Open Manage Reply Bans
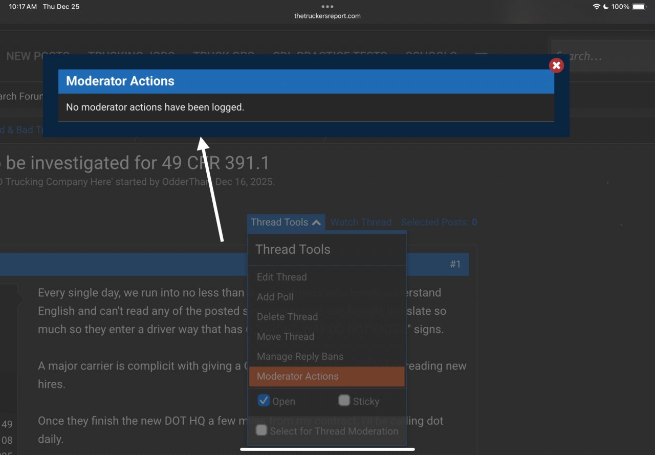The height and width of the screenshot is (455, 655). pyautogui.click(x=300, y=356)
